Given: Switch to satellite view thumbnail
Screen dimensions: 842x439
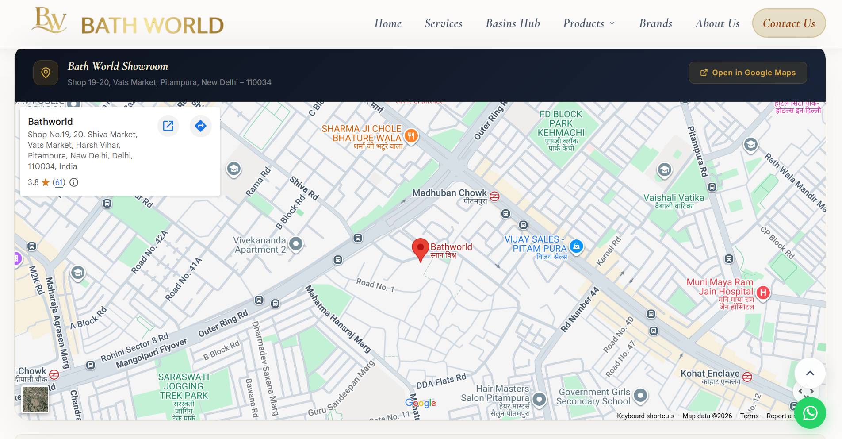Looking at the screenshot, I should 35,399.
